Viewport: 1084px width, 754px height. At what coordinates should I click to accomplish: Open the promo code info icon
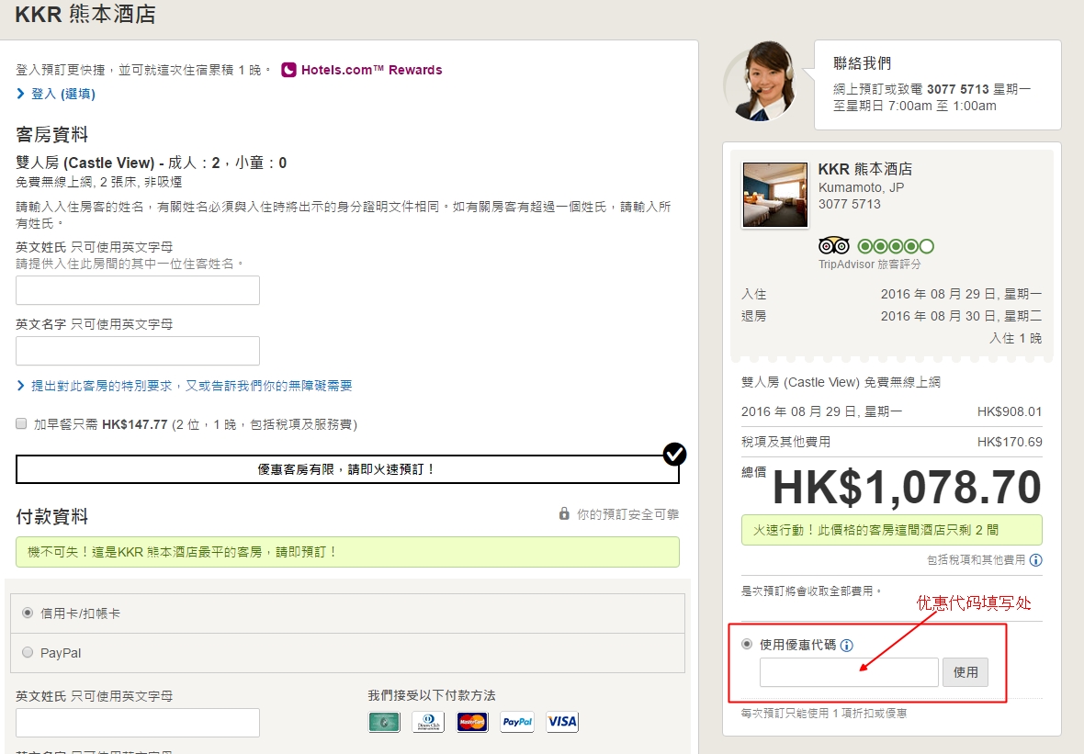(847, 646)
